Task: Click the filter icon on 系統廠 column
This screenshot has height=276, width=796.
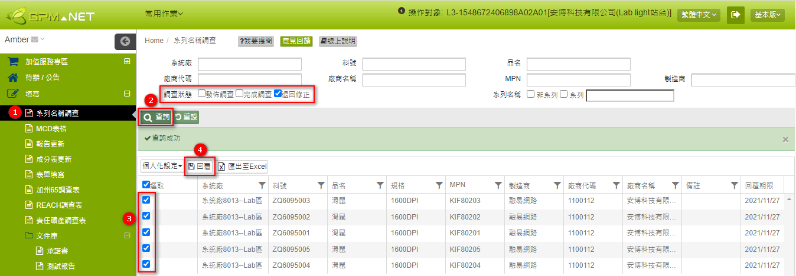Action: 262,185
